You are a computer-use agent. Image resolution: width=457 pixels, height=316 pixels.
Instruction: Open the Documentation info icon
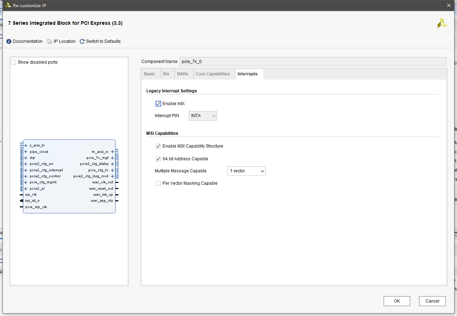point(9,41)
